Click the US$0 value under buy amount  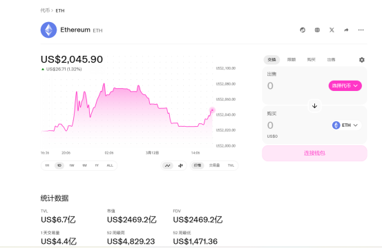(272, 136)
